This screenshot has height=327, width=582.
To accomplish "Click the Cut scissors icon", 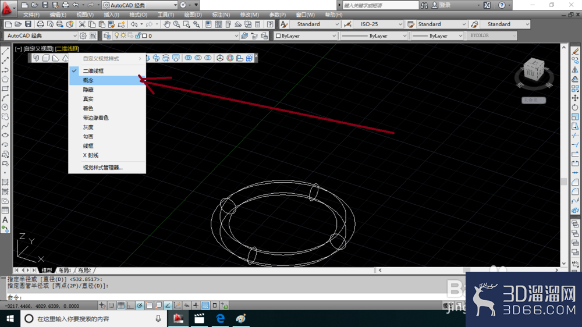I will click(x=82, y=24).
